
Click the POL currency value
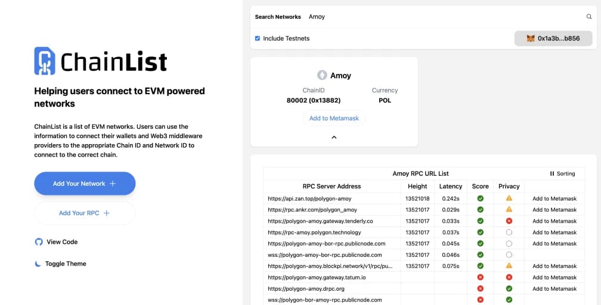coord(385,101)
